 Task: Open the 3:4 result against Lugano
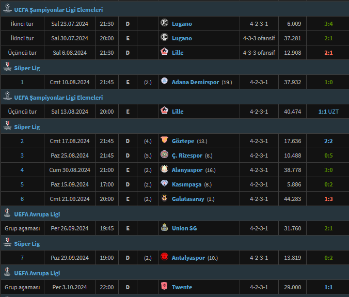[328, 24]
